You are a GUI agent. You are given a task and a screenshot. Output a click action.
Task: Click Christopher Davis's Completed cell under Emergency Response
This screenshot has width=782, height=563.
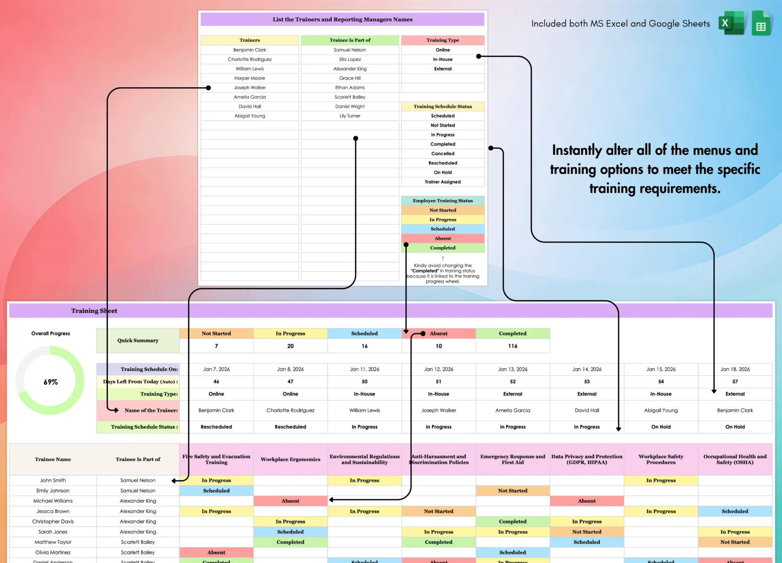point(513,522)
